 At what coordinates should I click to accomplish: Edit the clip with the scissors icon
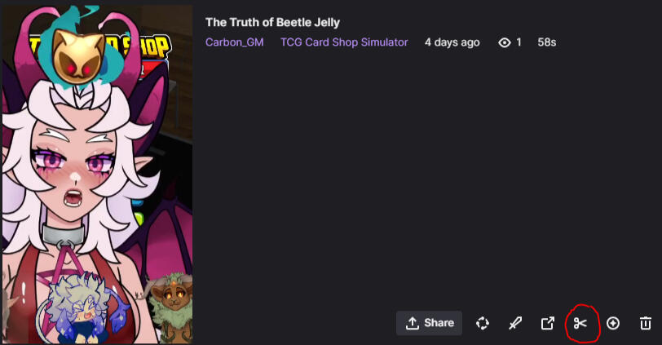pyautogui.click(x=580, y=323)
